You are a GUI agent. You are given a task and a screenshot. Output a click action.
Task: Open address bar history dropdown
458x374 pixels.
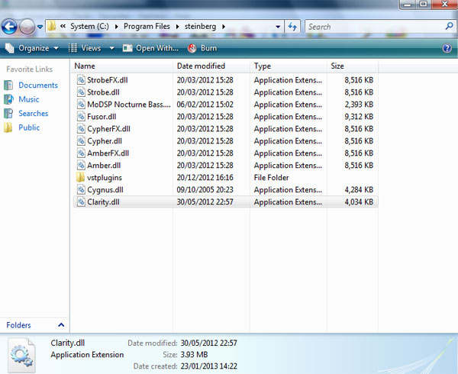(x=278, y=27)
